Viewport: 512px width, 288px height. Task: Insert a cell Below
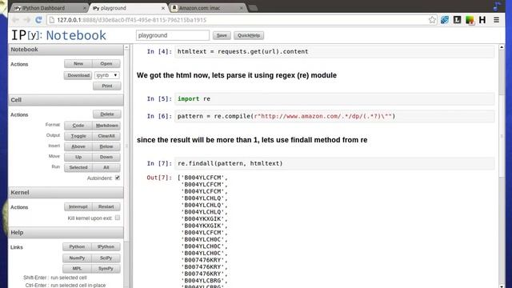(106, 146)
